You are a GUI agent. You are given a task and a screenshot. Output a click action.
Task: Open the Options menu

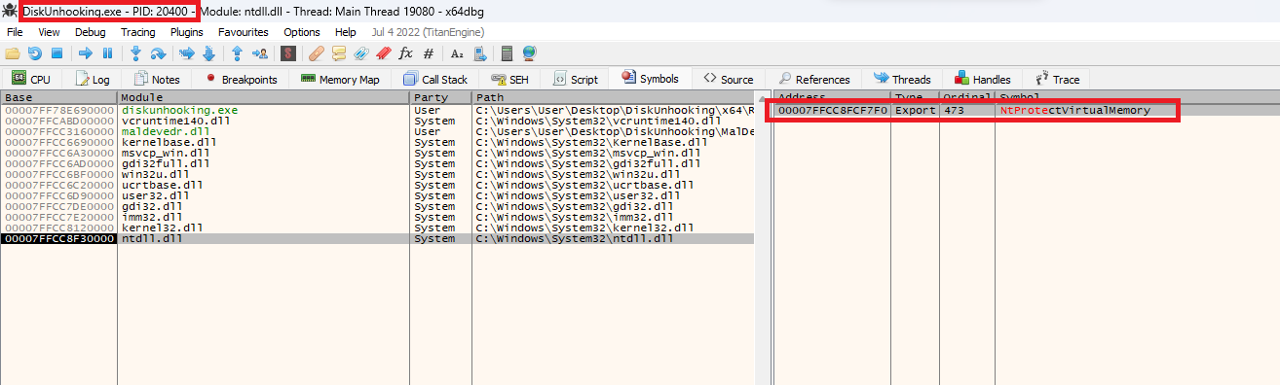coord(302,32)
